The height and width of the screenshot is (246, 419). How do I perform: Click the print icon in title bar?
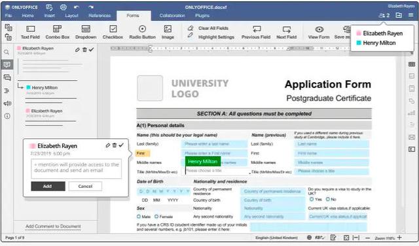(64, 7)
